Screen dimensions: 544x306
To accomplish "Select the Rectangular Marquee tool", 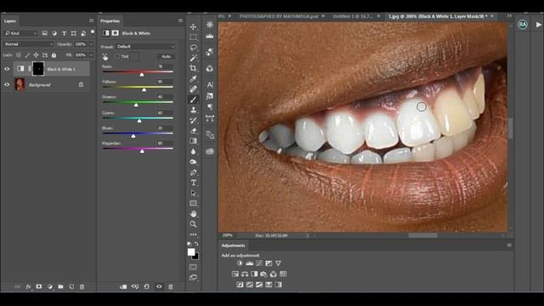I will pyautogui.click(x=193, y=37).
